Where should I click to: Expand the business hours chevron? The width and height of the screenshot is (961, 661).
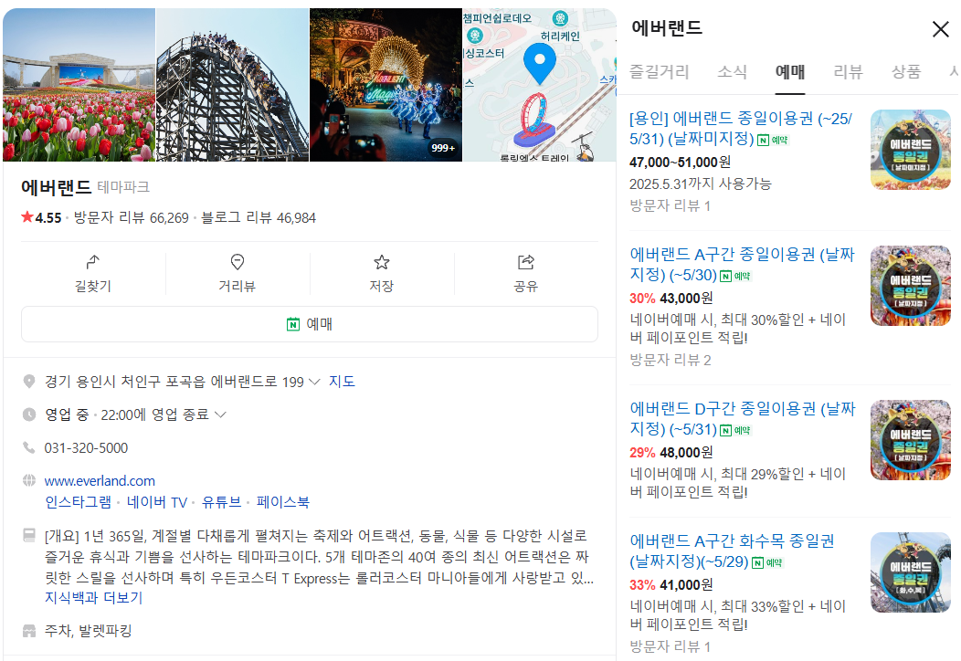click(x=221, y=414)
